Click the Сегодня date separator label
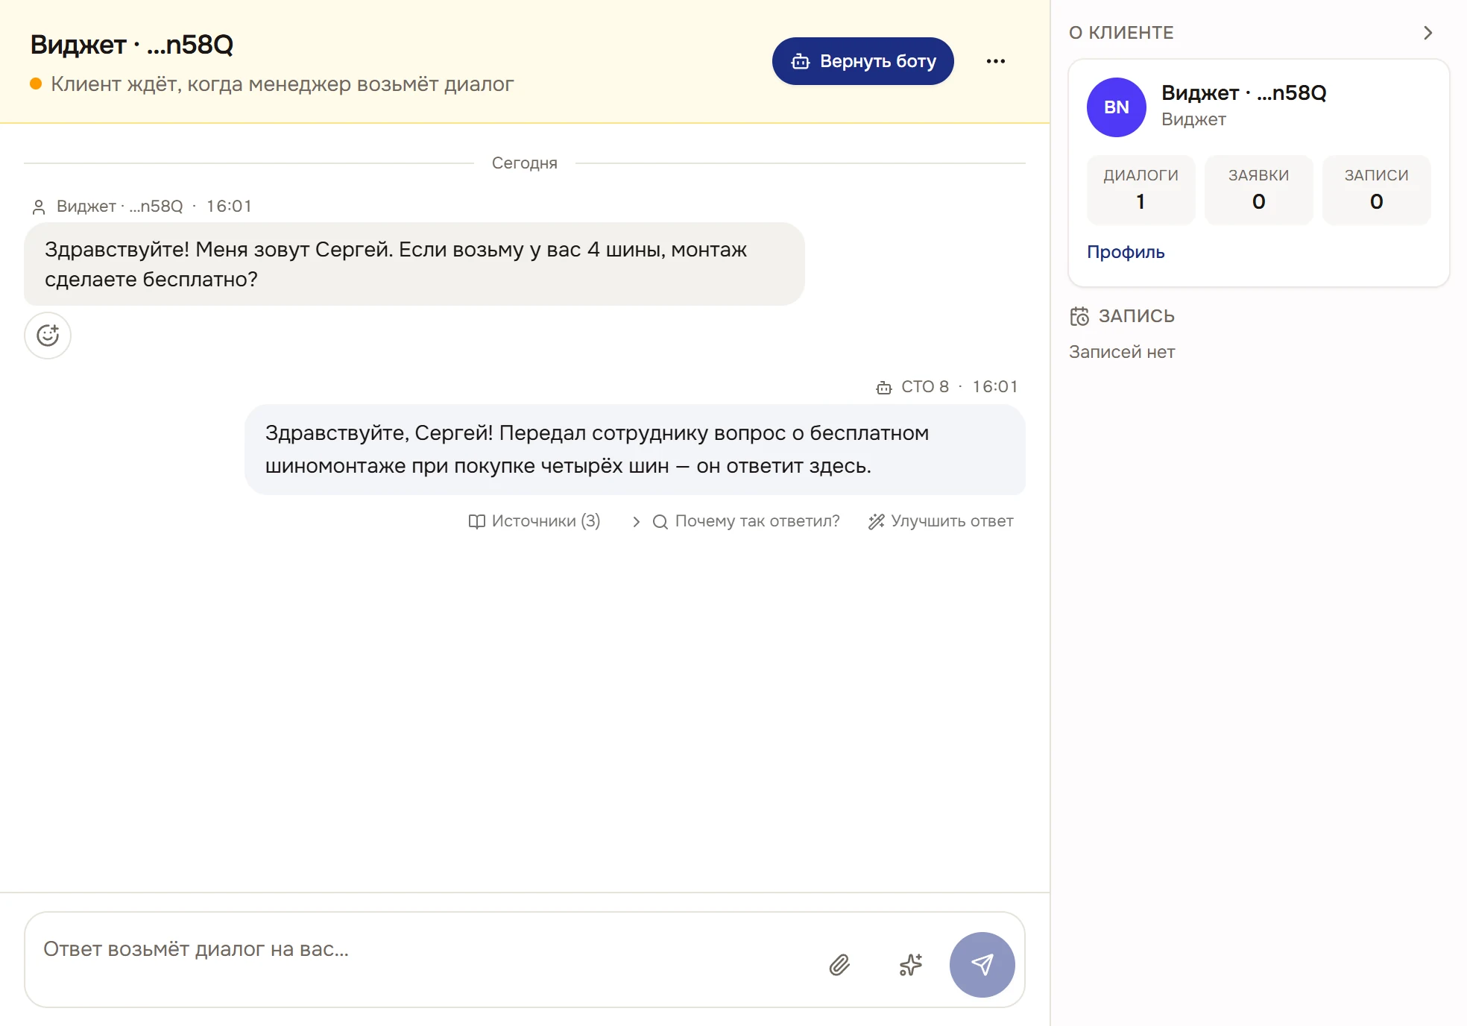This screenshot has width=1467, height=1026. point(525,163)
